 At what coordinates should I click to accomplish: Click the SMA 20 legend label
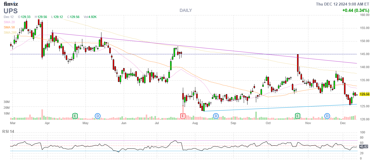(9, 22)
